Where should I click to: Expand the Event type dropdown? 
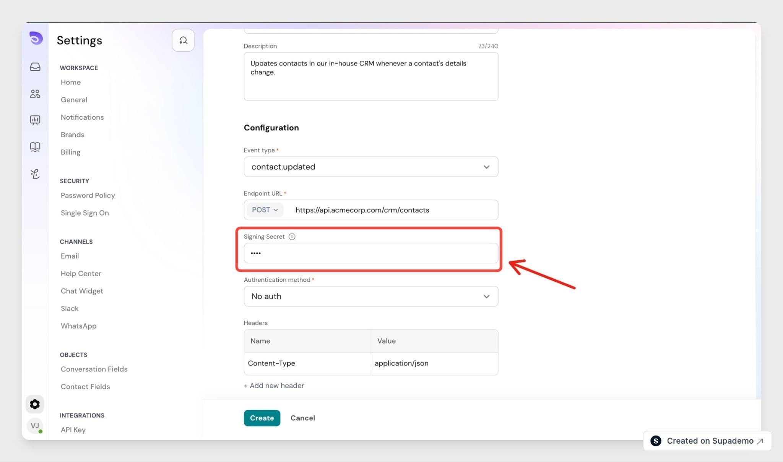[x=371, y=167]
